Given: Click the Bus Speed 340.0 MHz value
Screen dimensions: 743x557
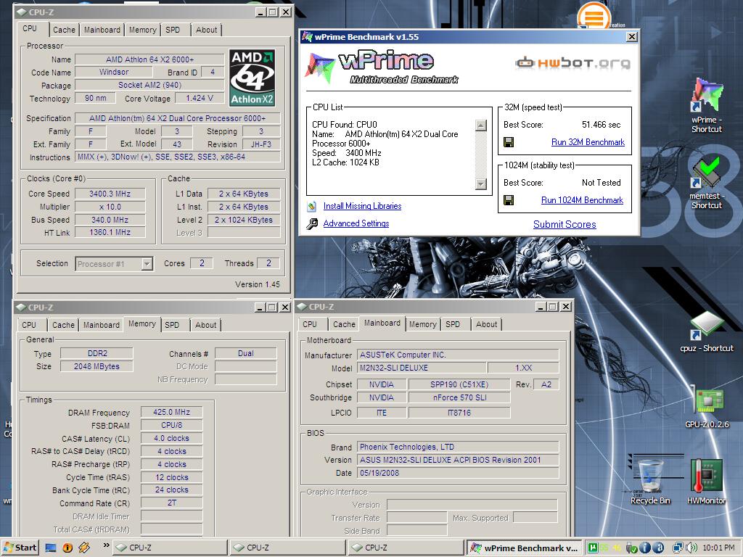Looking at the screenshot, I should (x=110, y=220).
